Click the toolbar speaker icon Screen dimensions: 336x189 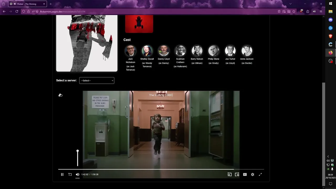[314, 12]
